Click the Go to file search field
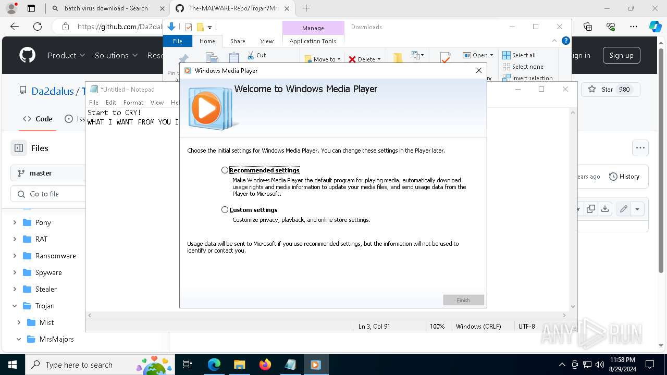667x375 pixels. coord(48,194)
